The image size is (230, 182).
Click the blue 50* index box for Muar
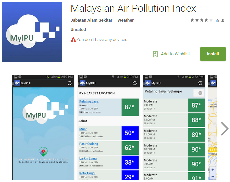pos(130,133)
